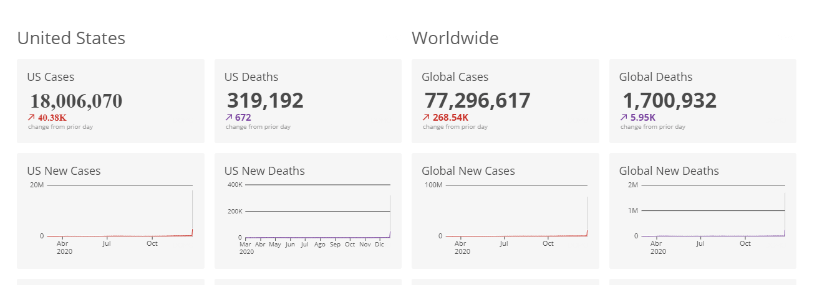Select the Worldwide section heading
The width and height of the screenshot is (822, 285).
[x=455, y=39]
